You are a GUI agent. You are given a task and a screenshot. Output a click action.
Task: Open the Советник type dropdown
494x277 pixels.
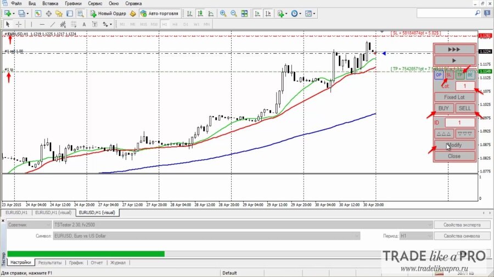click(29, 225)
